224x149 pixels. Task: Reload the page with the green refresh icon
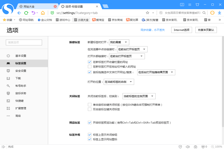click(x=26, y=13)
